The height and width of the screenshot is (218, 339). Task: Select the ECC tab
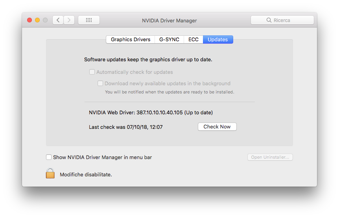(193, 40)
